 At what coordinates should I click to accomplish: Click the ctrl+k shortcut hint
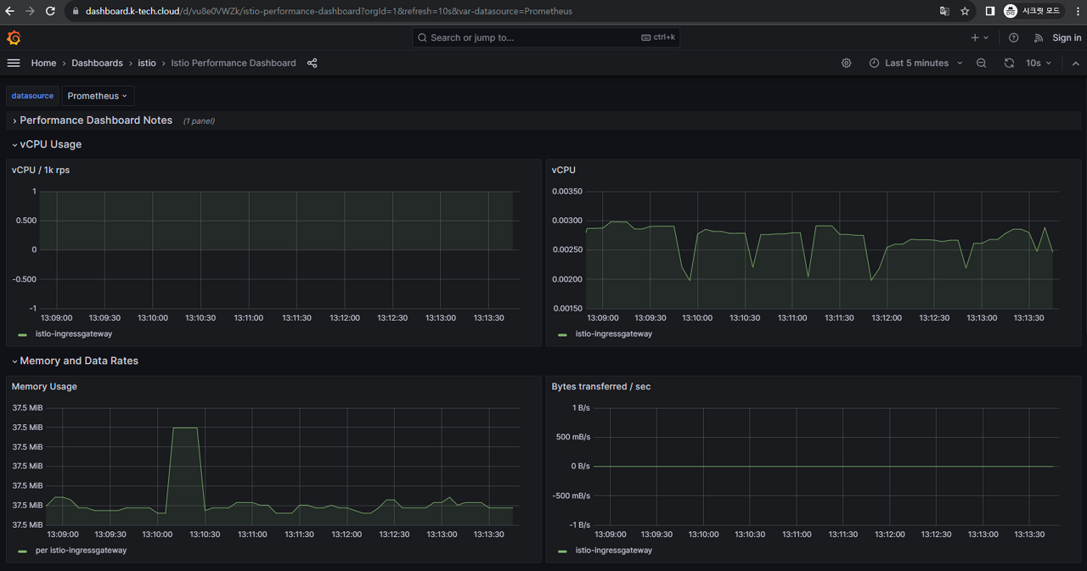(659, 37)
